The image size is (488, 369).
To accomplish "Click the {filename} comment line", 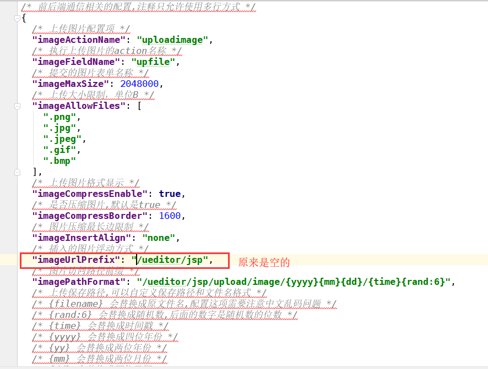I will coord(185,304).
